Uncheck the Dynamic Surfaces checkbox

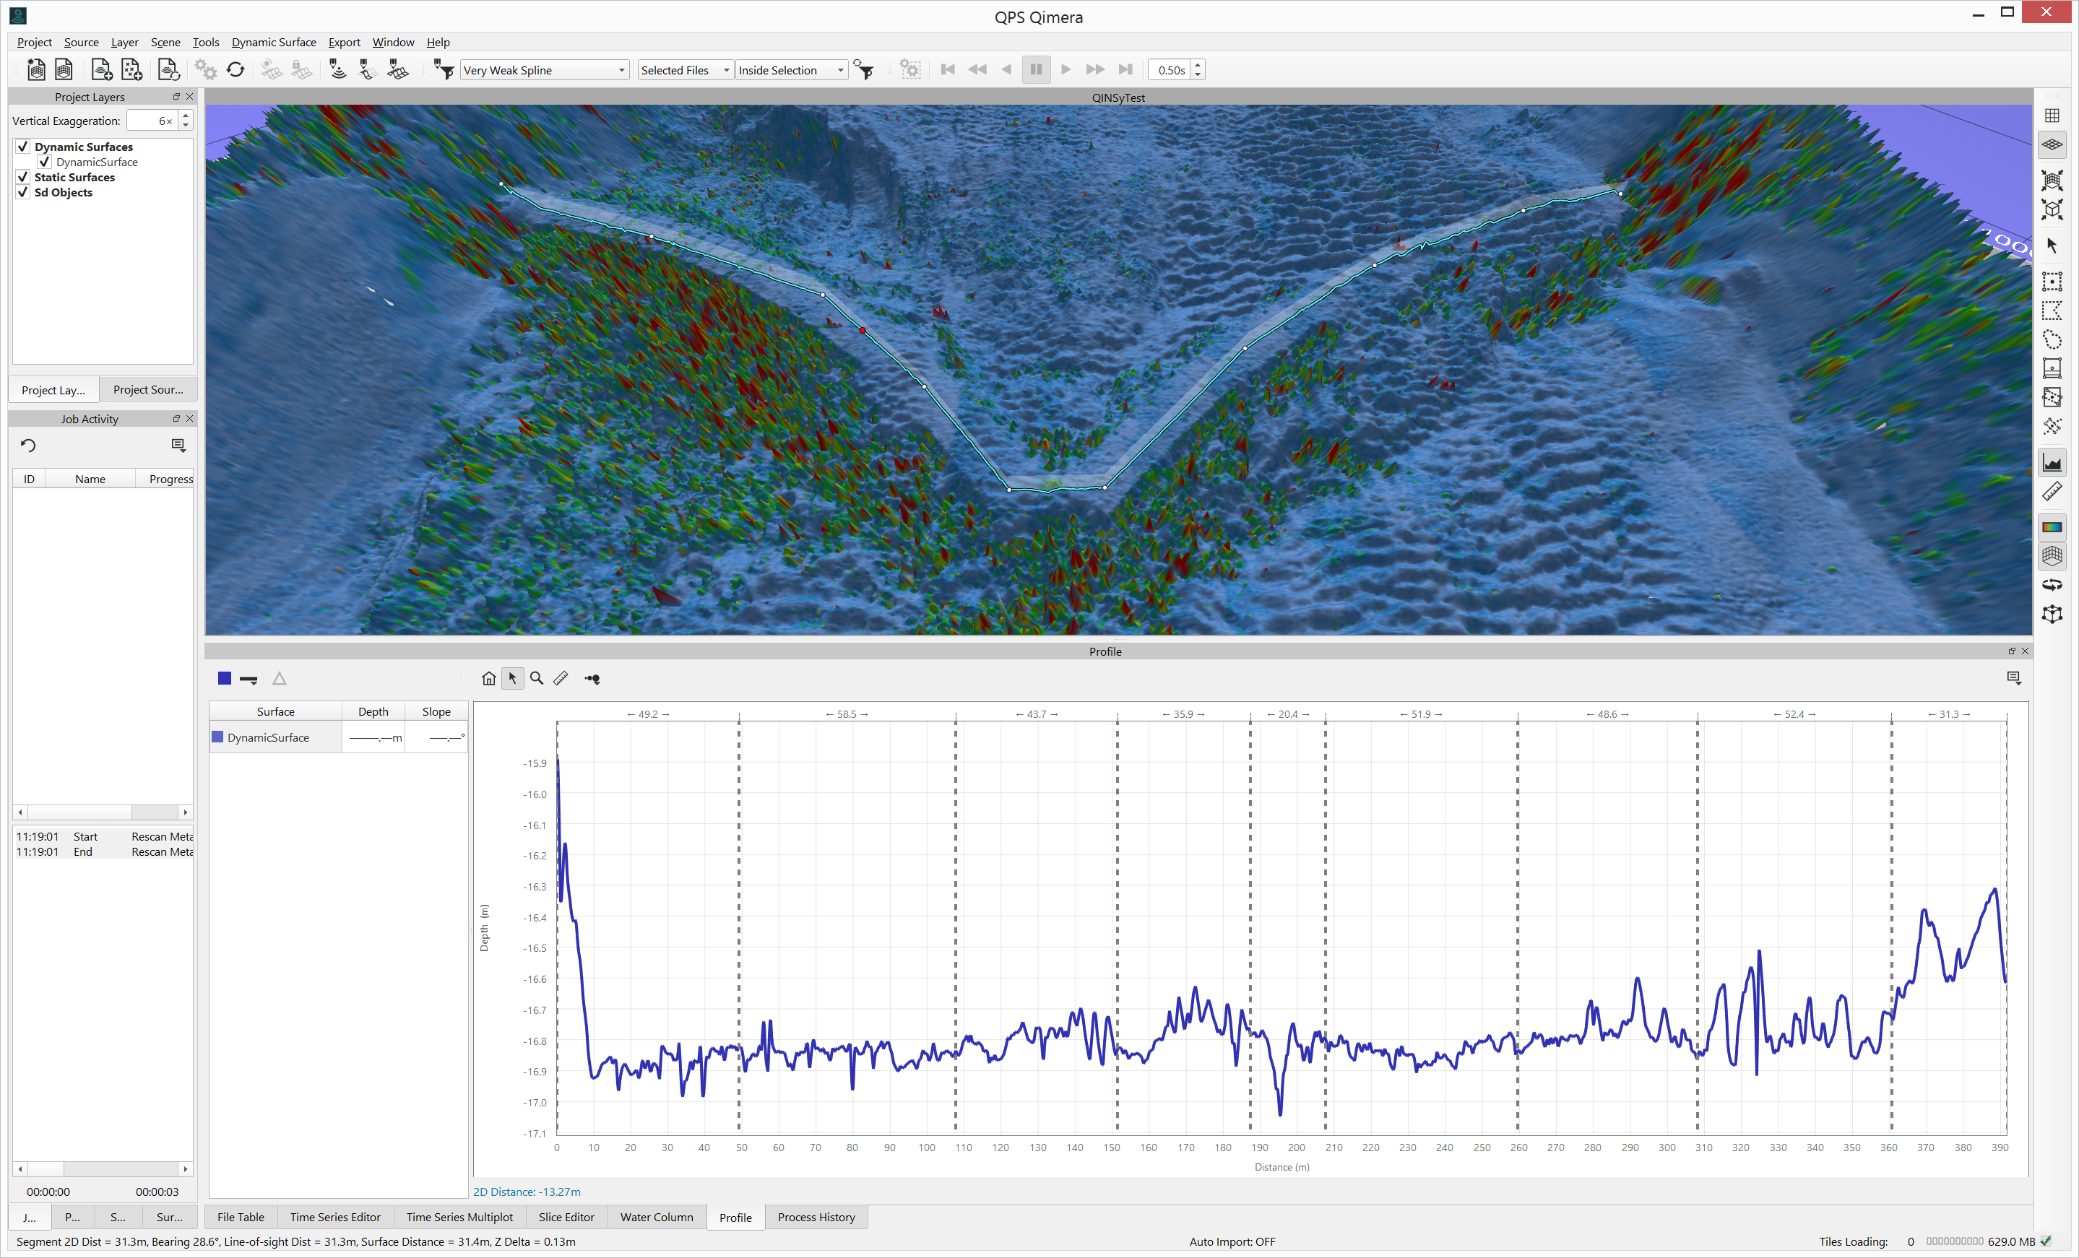pos(23,147)
